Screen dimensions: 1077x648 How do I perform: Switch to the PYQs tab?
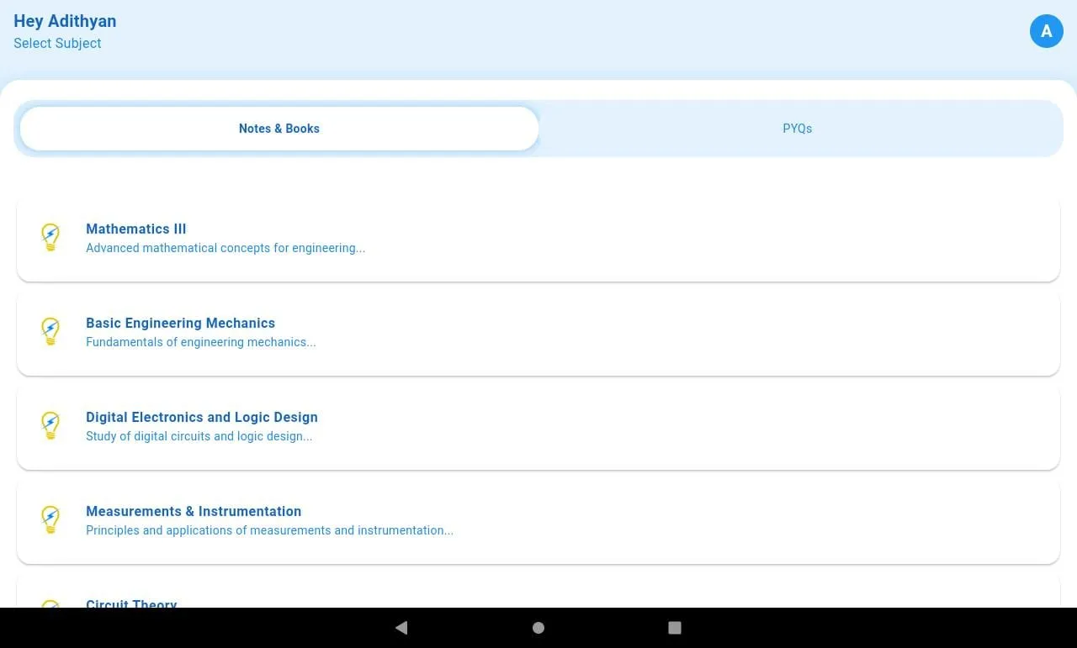tap(798, 129)
